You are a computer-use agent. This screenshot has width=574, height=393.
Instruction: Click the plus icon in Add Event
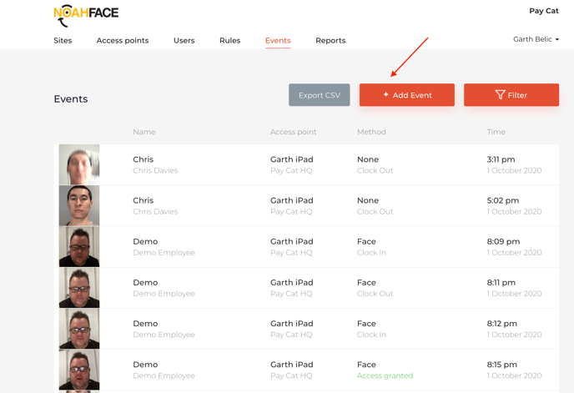click(386, 95)
